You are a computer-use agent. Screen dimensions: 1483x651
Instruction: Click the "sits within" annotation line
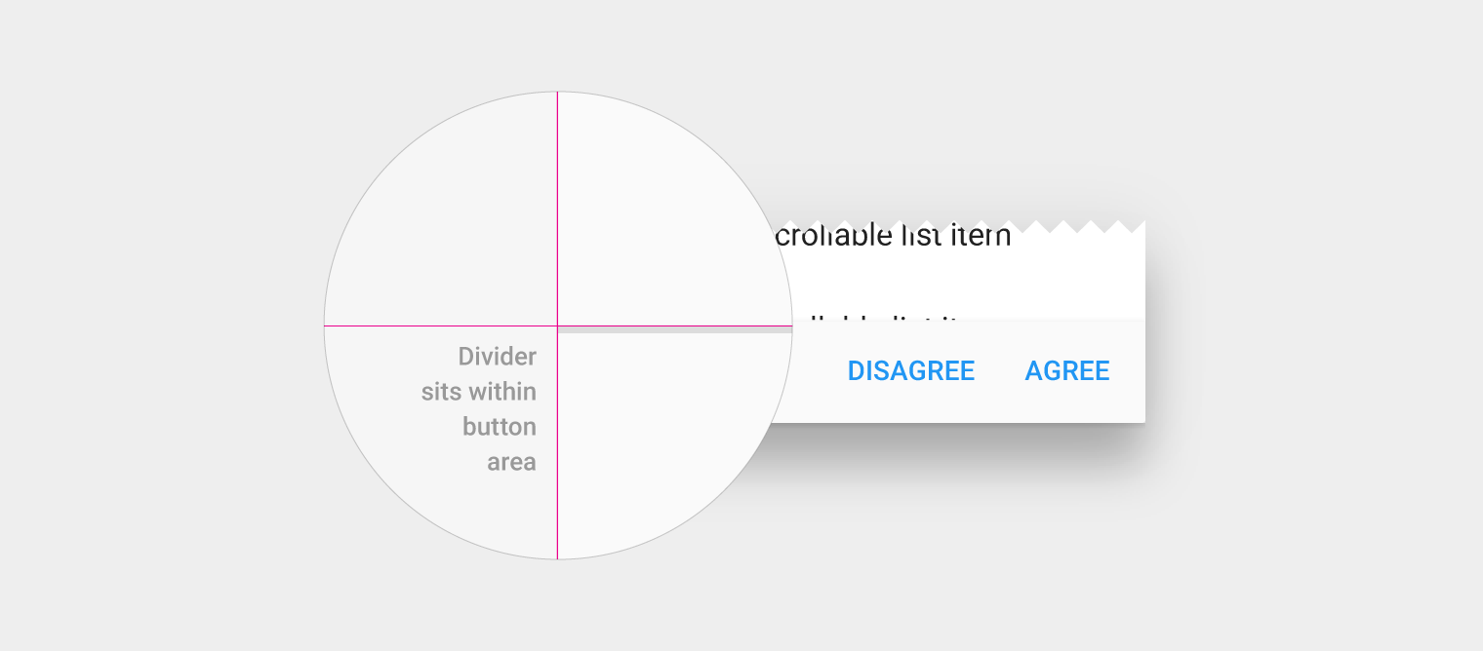point(479,392)
